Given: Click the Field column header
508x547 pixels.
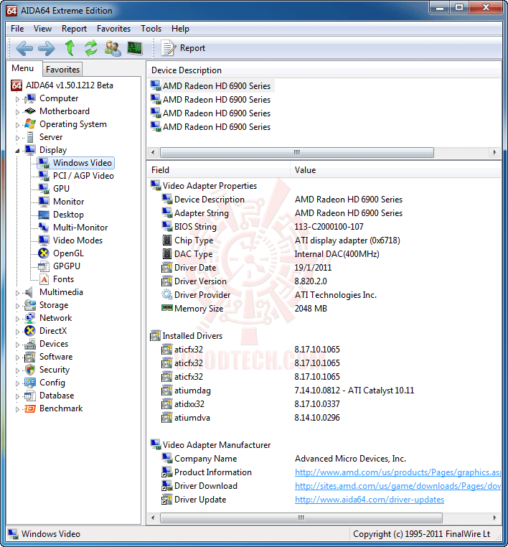Looking at the screenshot, I should (x=218, y=170).
